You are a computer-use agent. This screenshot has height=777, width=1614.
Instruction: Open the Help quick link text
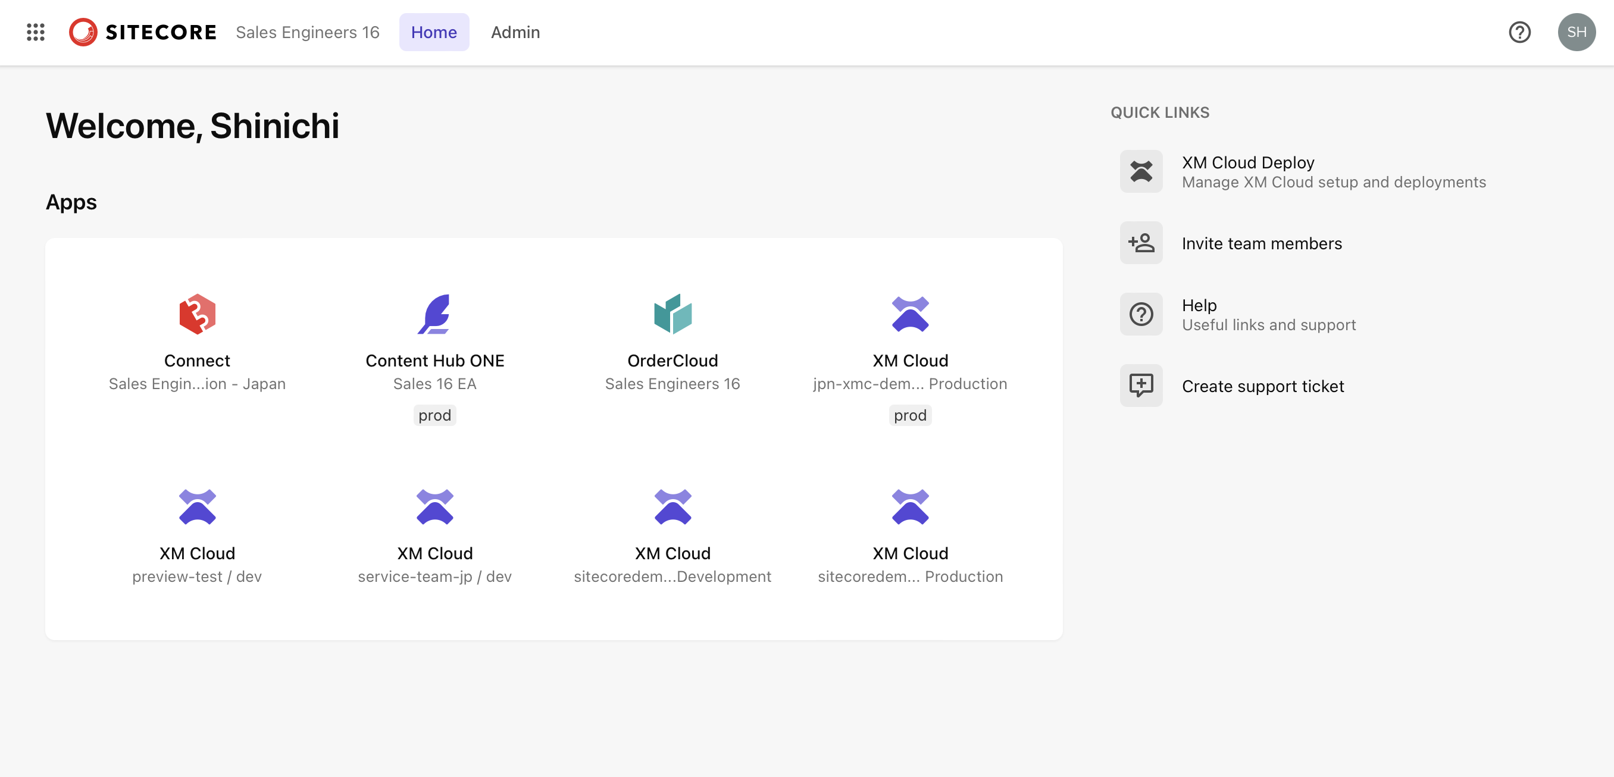tap(1199, 305)
